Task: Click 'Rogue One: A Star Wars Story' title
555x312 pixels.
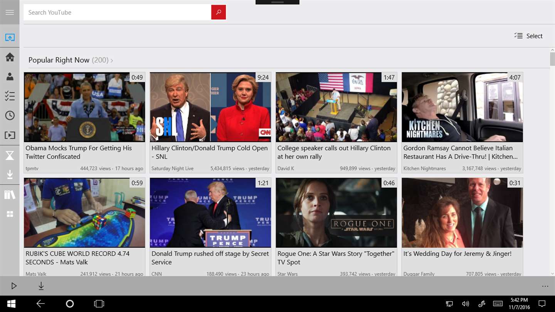Action: (x=336, y=258)
